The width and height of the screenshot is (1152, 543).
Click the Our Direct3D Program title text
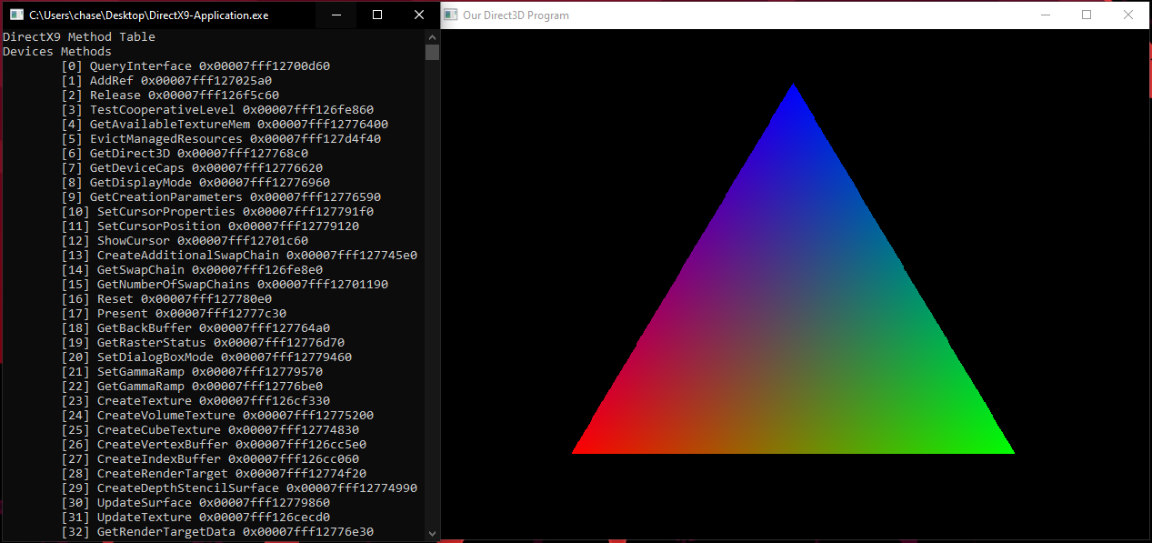(515, 15)
